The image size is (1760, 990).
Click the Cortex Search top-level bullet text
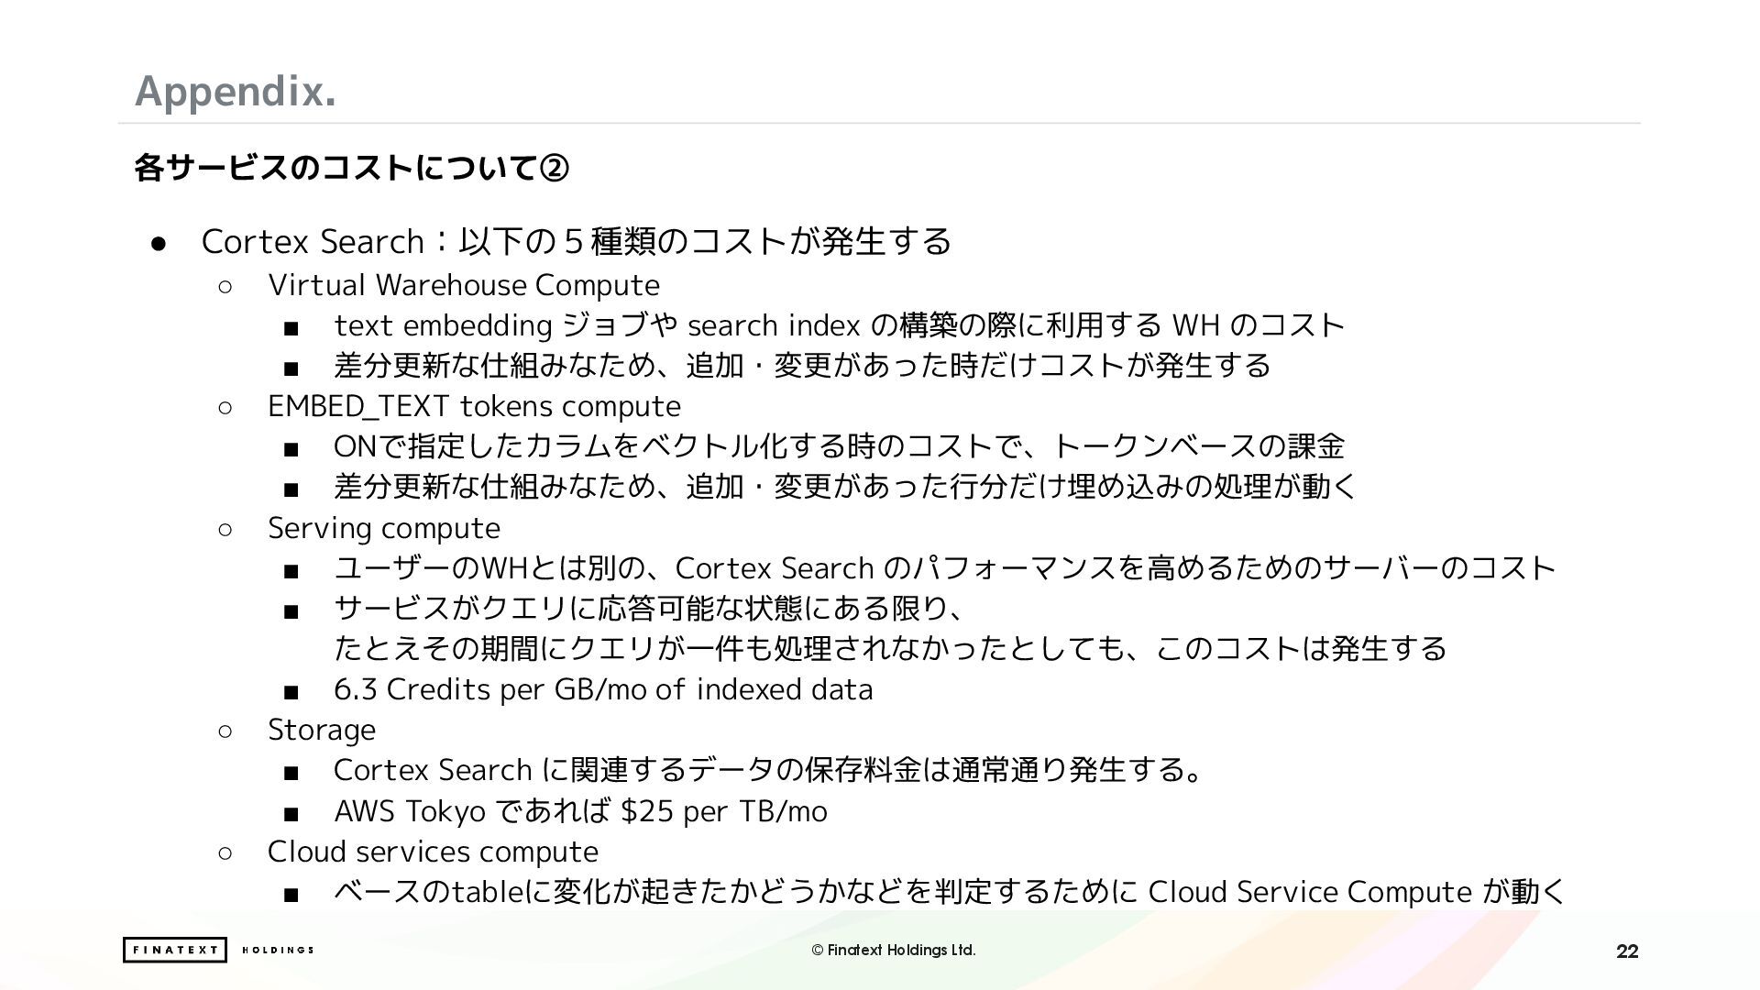tap(577, 242)
